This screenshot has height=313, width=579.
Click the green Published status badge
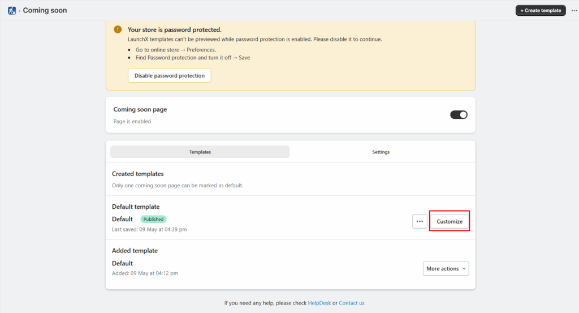(153, 219)
